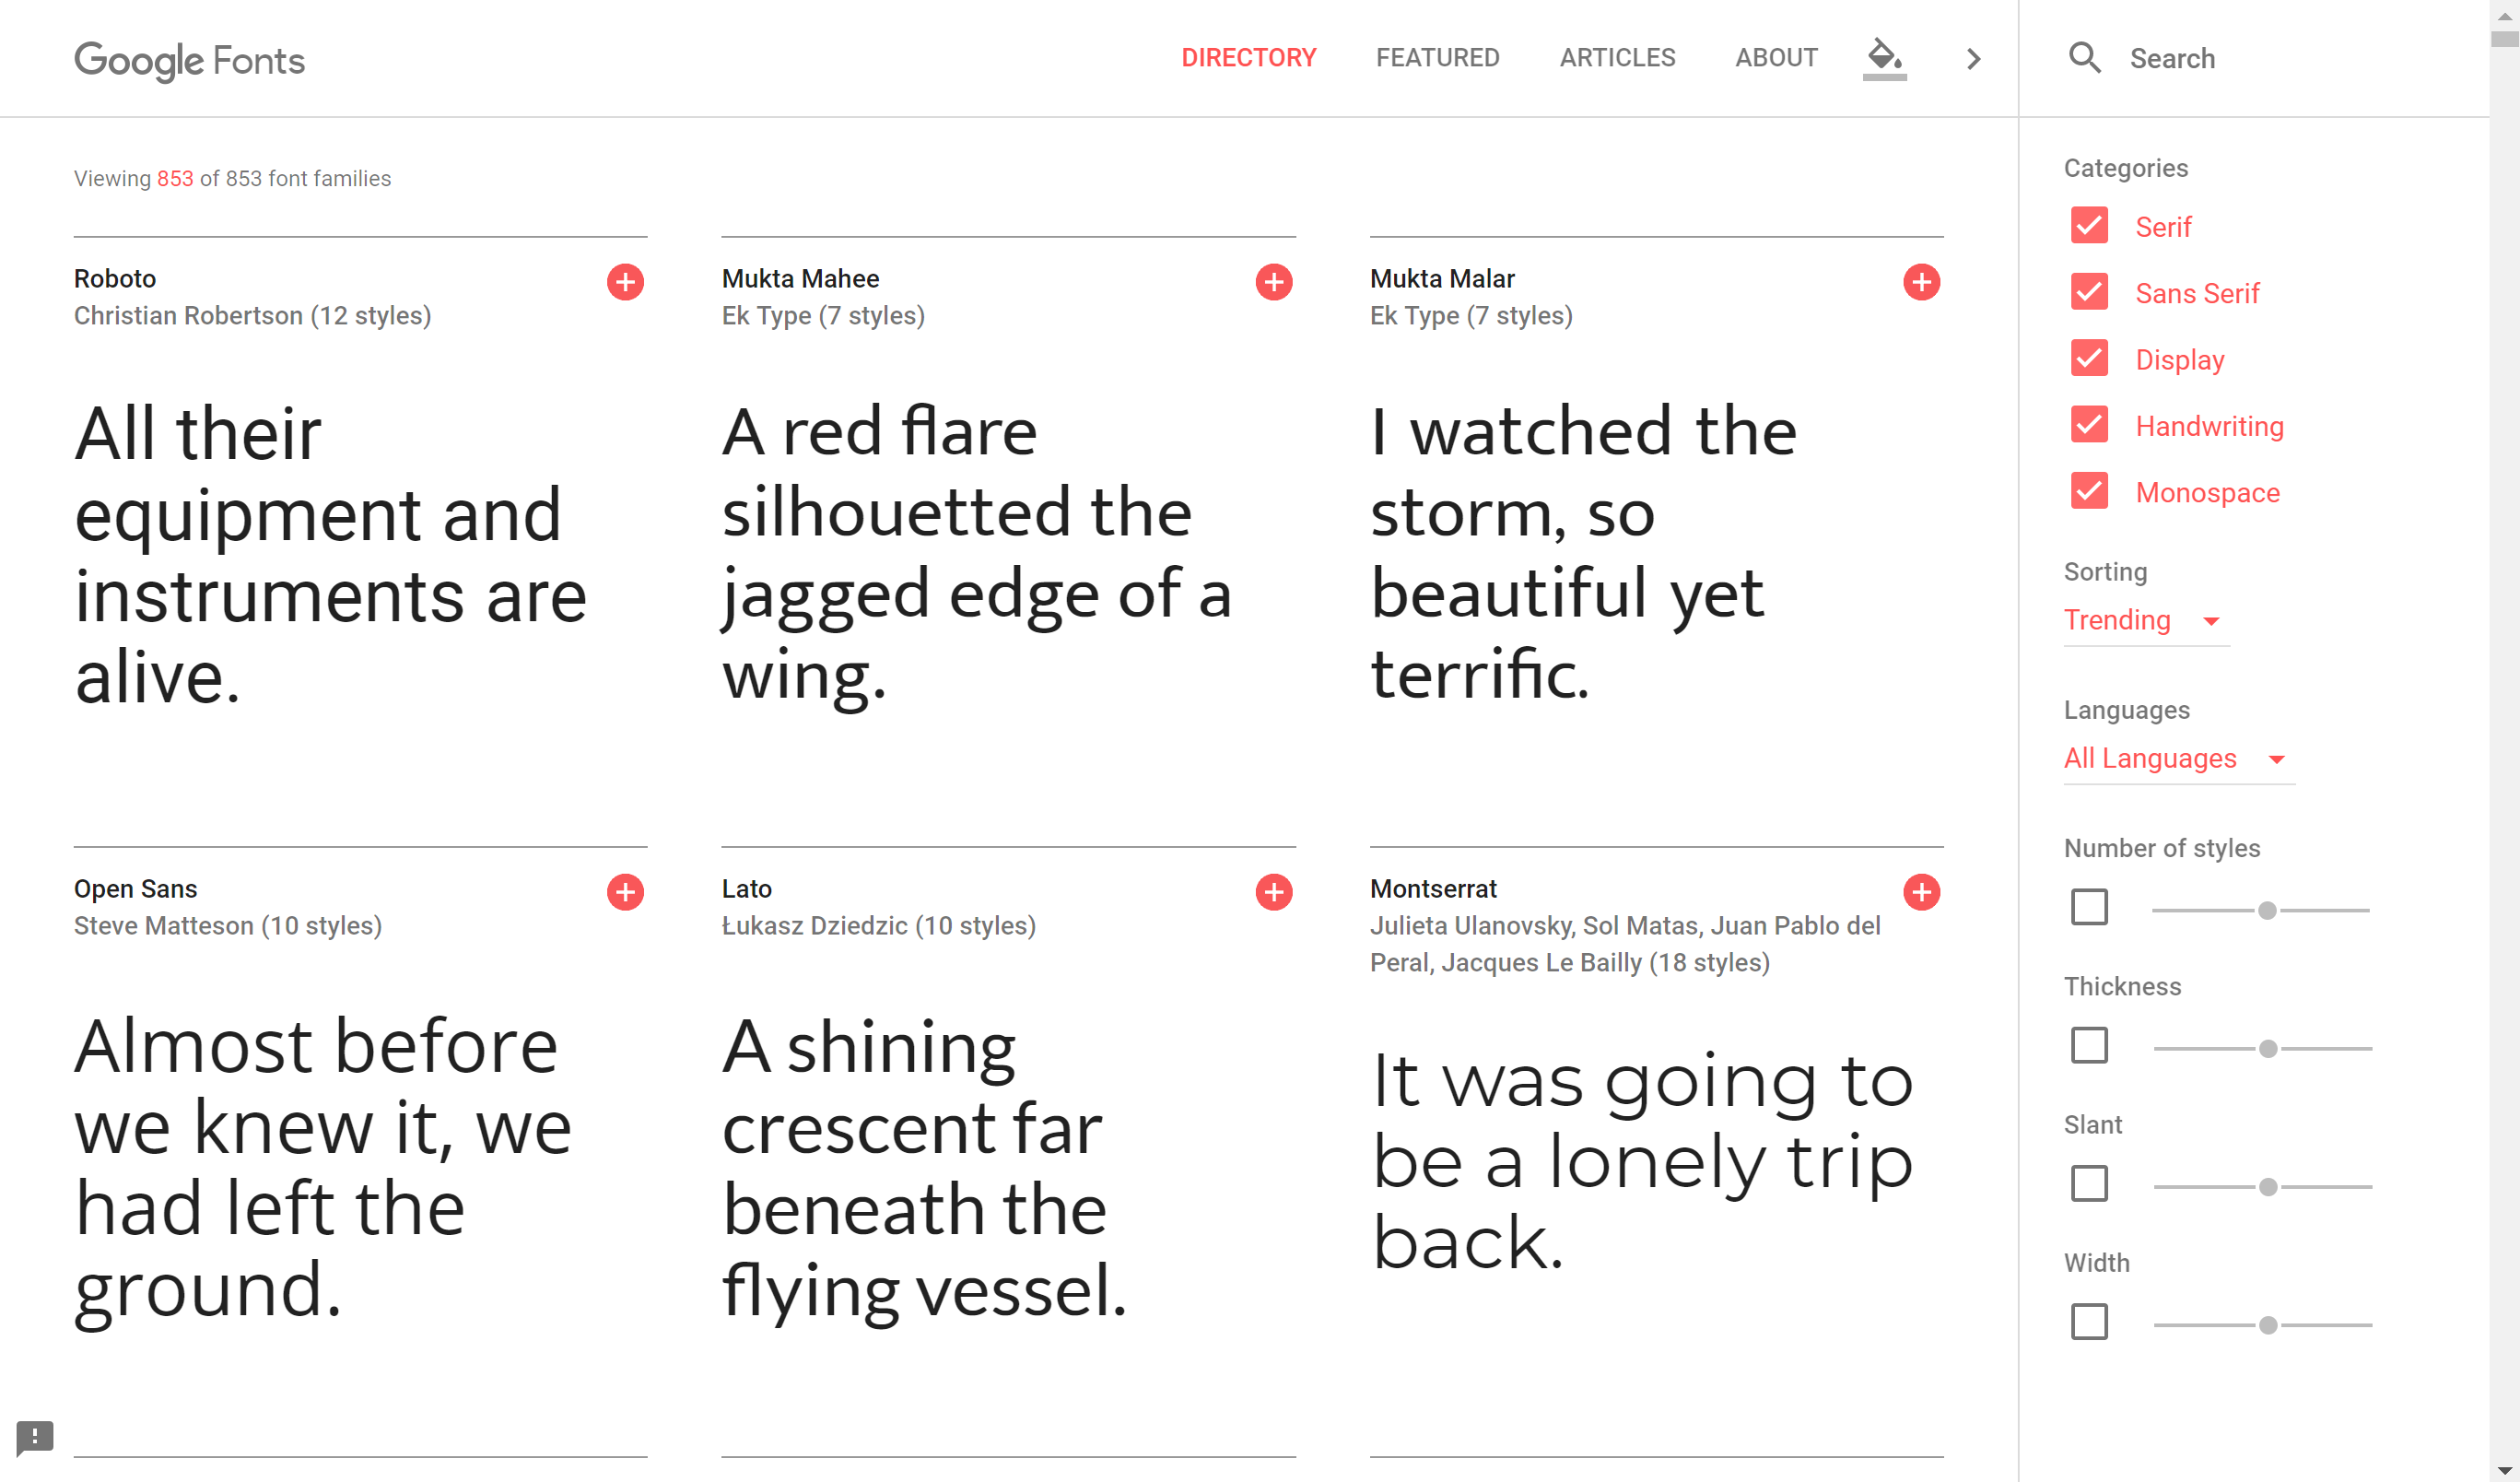Click the search magnifier icon
The image size is (2520, 1482).
tap(2084, 58)
